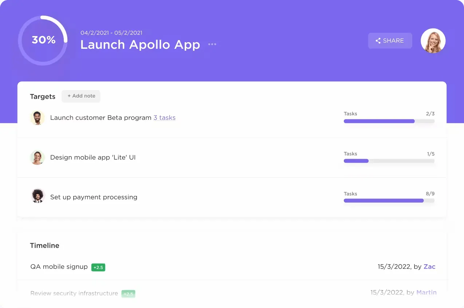Click the 2/3 task count

pos(430,114)
